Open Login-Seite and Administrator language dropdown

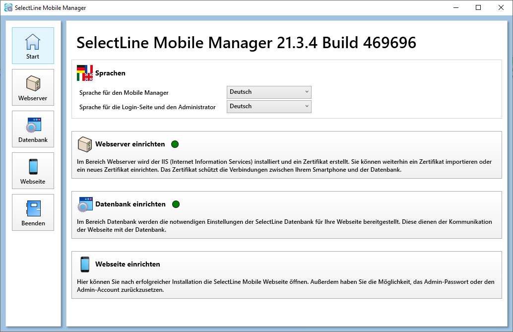click(269, 106)
